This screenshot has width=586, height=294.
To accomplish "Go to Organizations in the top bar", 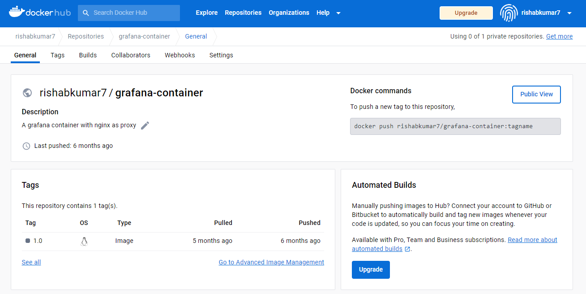I will [289, 13].
